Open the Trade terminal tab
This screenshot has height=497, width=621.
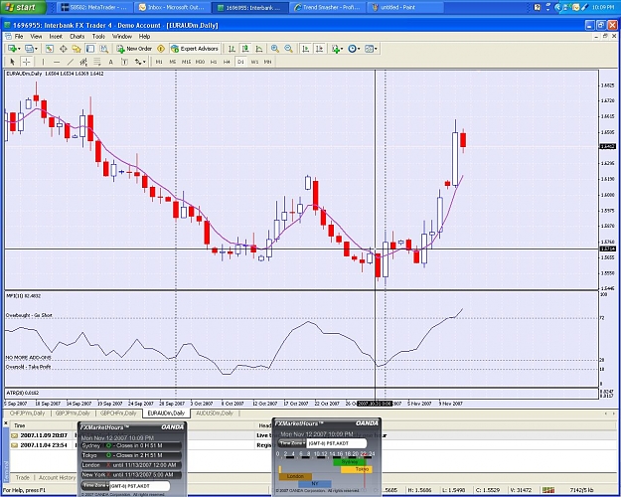pos(22,477)
